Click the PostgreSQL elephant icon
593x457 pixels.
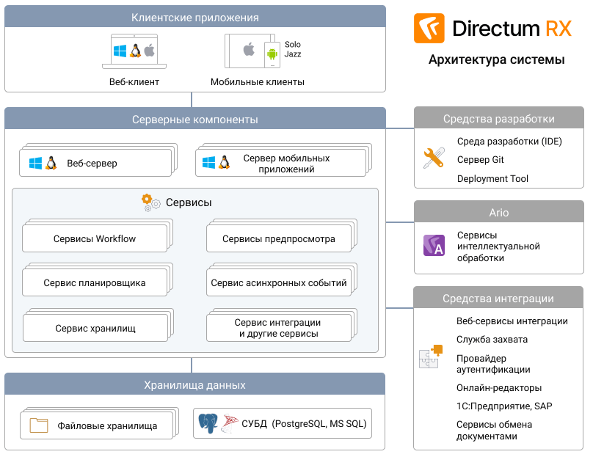coord(208,423)
